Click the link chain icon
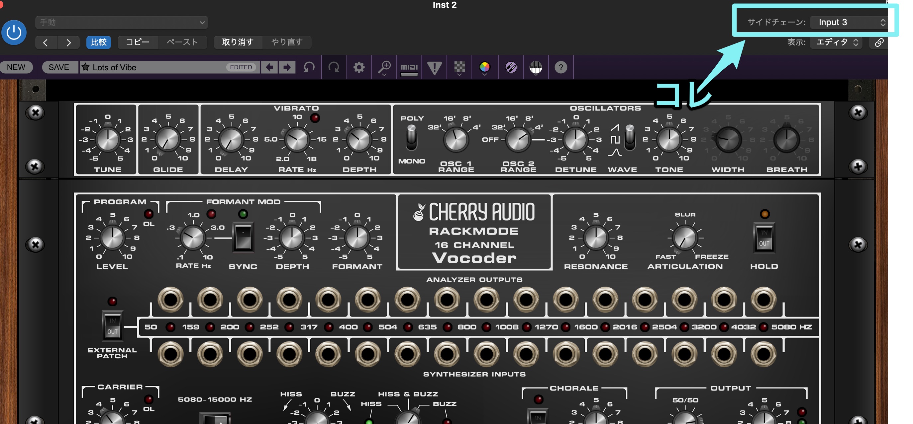Screen dimensions: 913x424 879,42
